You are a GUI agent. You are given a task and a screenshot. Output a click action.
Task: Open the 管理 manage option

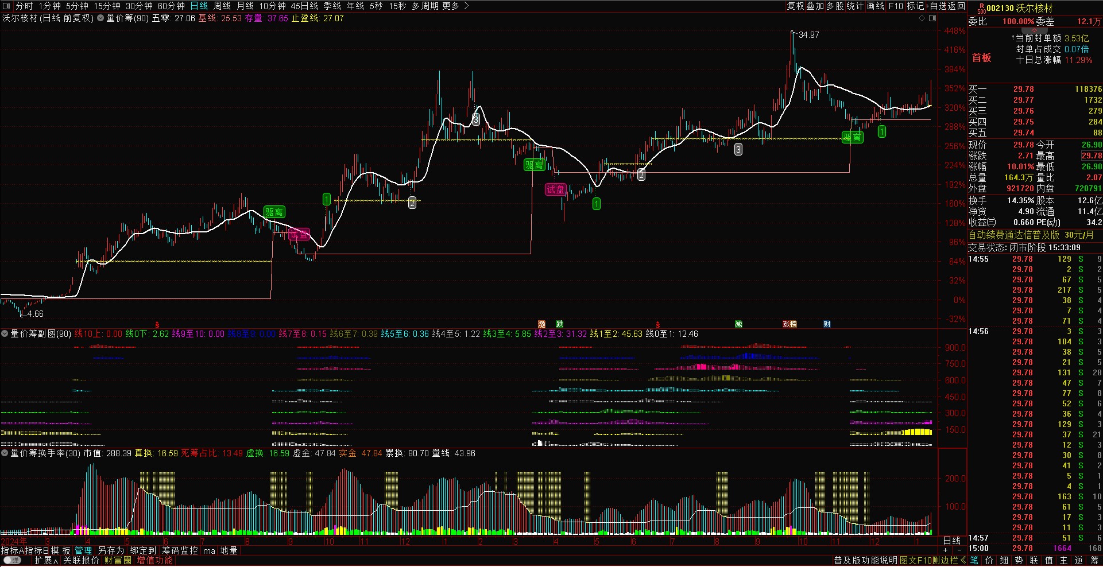pyautogui.click(x=83, y=550)
